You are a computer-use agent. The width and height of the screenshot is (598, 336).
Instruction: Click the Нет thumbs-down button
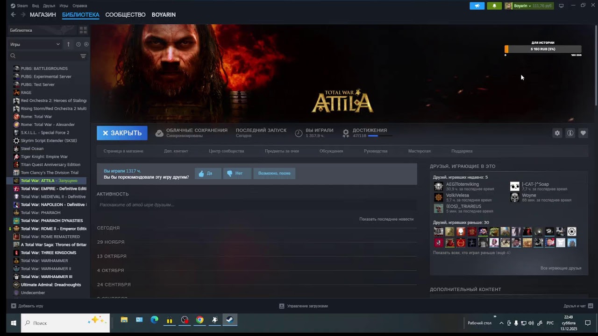tap(237, 174)
